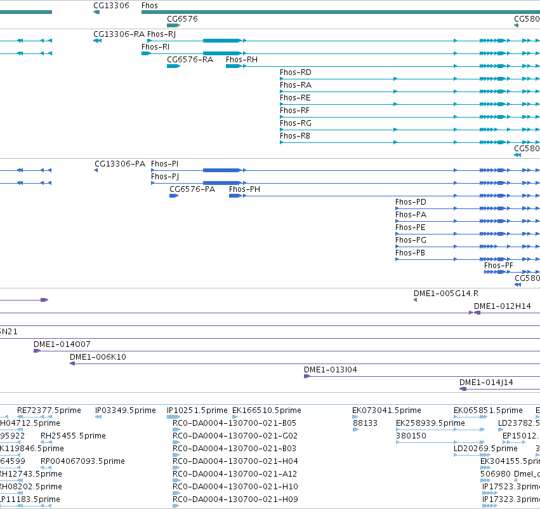Click the purple DME1-014O07 start block

(x=37, y=351)
